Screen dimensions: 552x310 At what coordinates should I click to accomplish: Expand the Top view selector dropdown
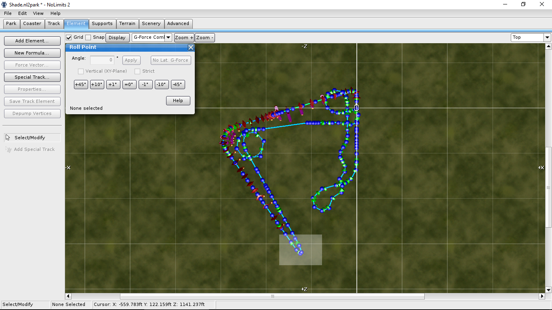(x=547, y=38)
